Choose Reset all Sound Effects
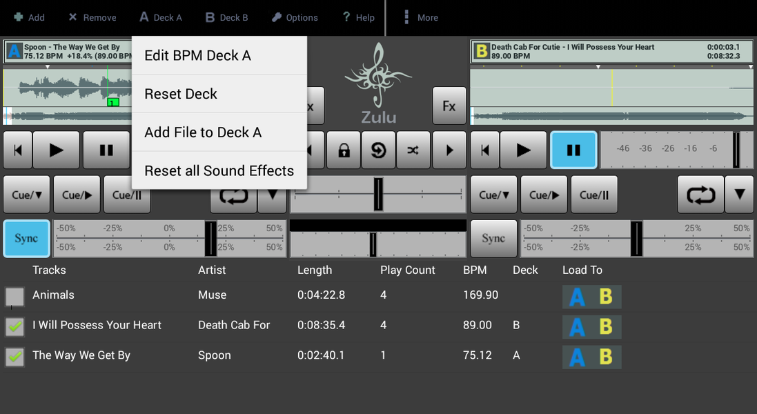Viewport: 757px width, 414px height. click(219, 170)
